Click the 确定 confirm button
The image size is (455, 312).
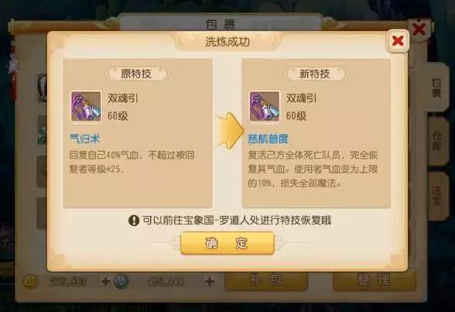227,243
